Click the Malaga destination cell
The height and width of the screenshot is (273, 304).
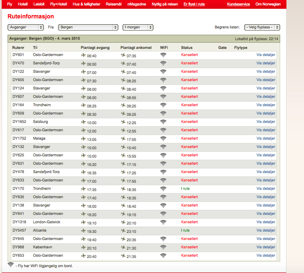pyautogui.click(x=39, y=138)
